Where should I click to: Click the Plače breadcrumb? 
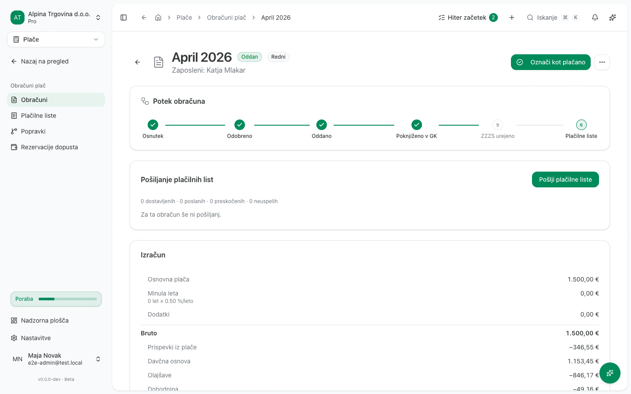(x=184, y=18)
